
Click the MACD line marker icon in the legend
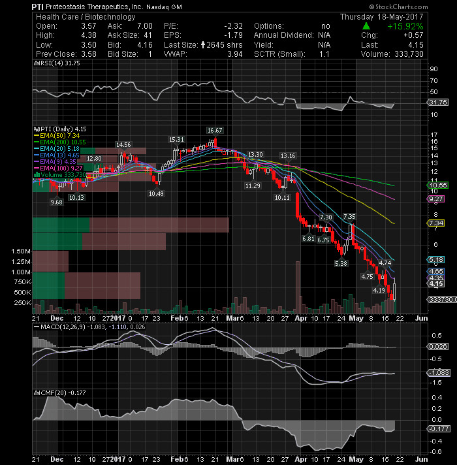37,327
